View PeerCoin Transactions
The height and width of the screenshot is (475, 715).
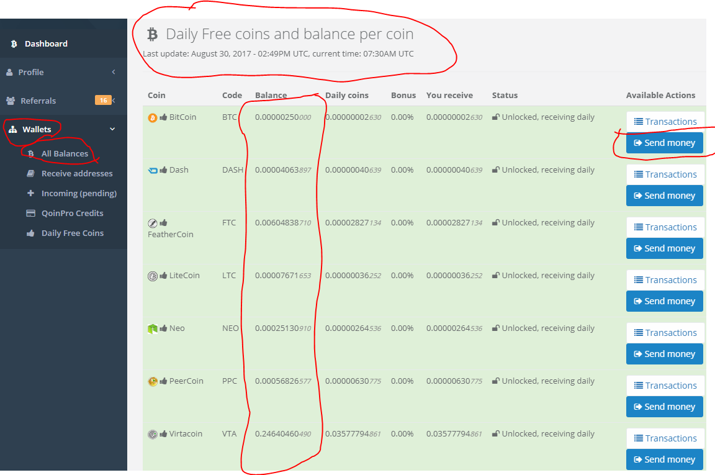pos(665,386)
